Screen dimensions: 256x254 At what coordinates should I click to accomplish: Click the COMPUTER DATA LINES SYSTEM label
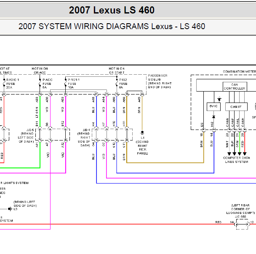(237, 160)
